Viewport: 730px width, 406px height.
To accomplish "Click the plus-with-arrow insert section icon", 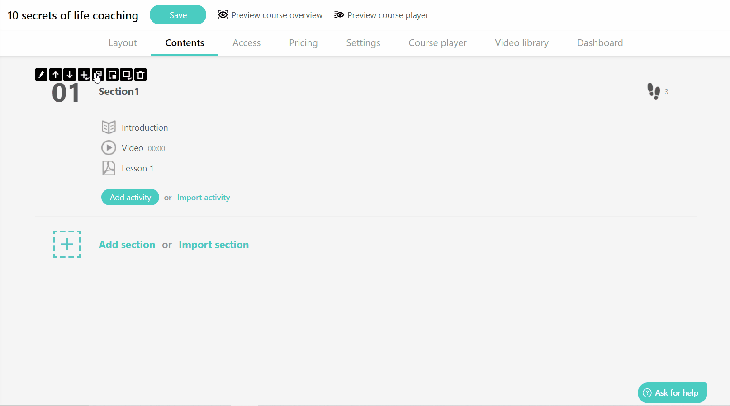I will pos(84,75).
